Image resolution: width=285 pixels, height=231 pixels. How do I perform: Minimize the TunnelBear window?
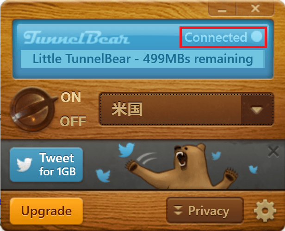222,8
